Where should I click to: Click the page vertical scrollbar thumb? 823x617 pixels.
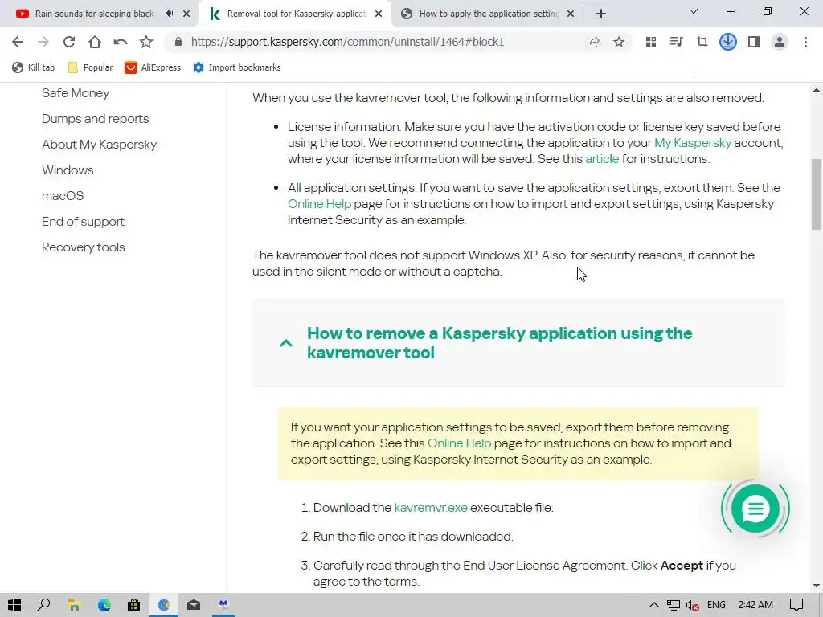tap(817, 194)
